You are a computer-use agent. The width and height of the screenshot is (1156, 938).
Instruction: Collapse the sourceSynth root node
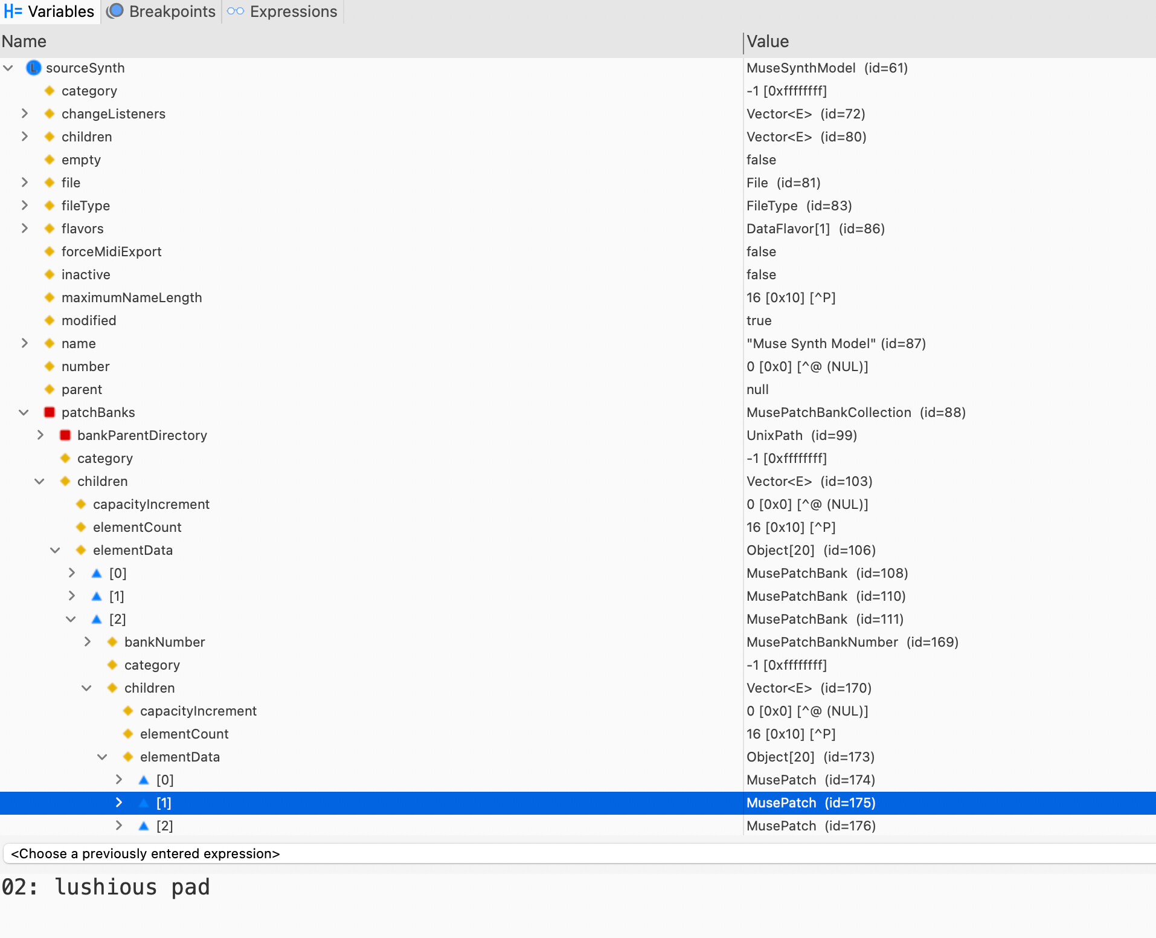8,68
